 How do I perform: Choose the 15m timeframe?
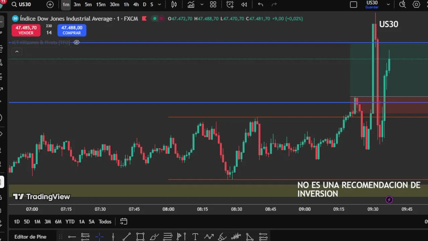pyautogui.click(x=101, y=4)
